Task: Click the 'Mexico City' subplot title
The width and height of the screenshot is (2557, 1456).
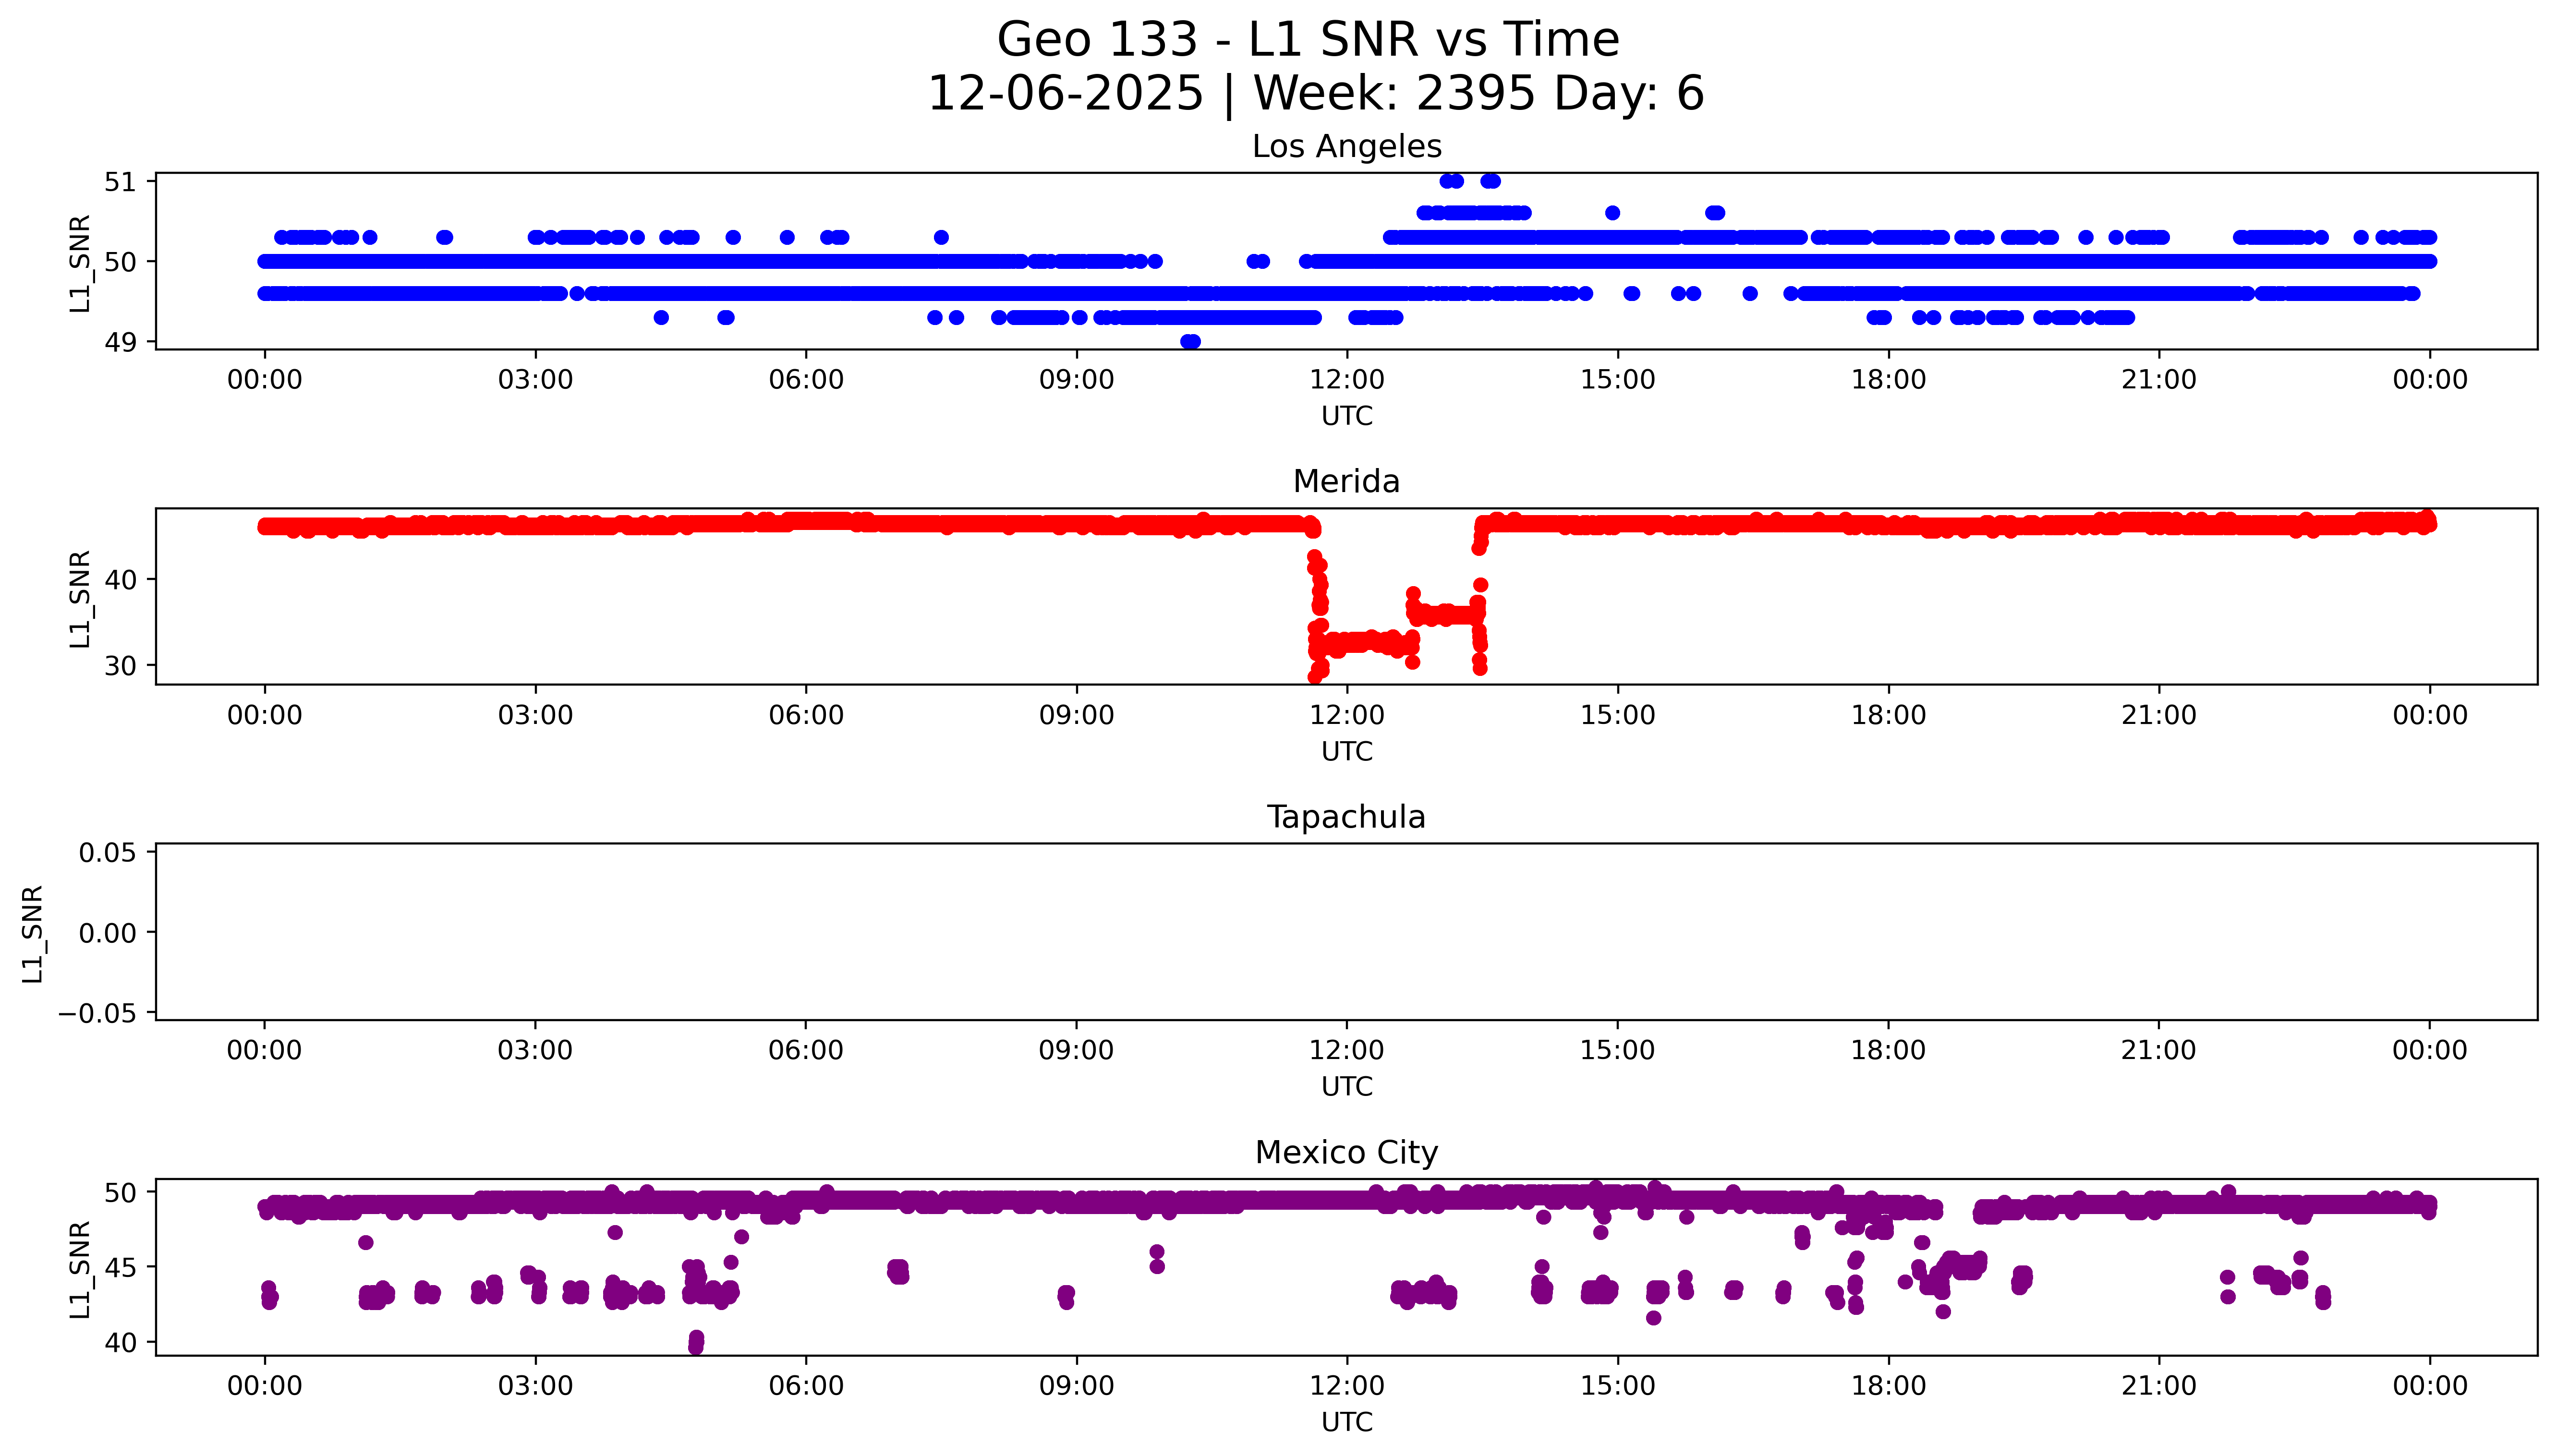Action: [1346, 1152]
